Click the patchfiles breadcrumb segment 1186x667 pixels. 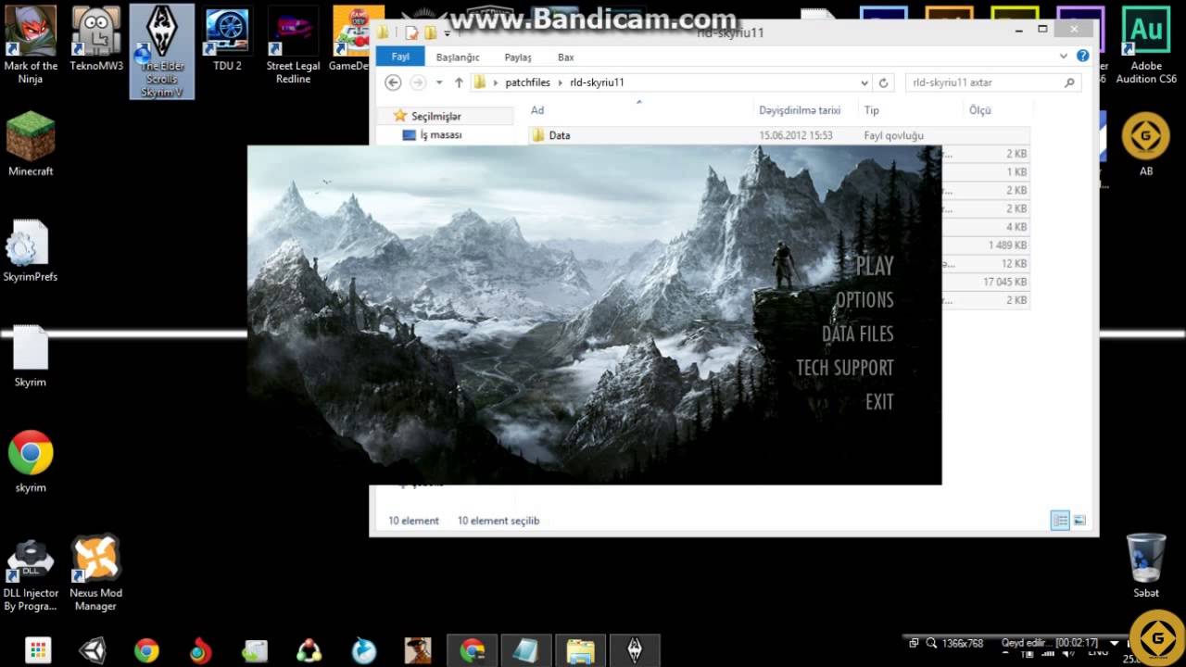[x=527, y=82]
